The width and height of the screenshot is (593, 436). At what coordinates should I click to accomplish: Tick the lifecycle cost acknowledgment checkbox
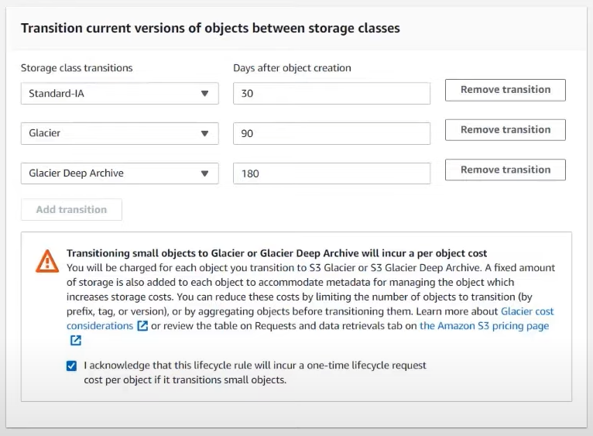[x=72, y=366]
